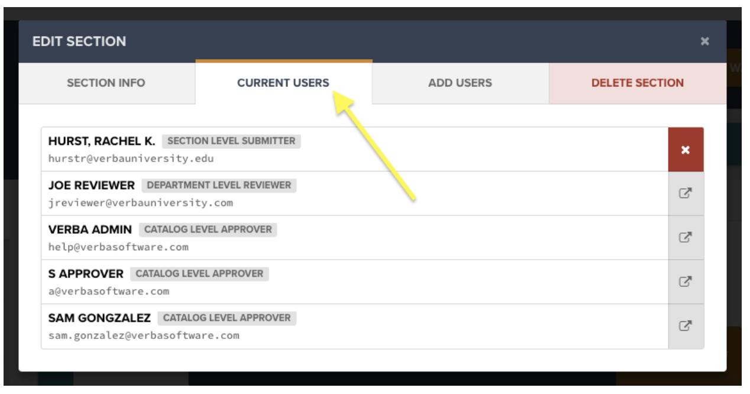
Task: Switch to the Section Info tab
Action: pyautogui.click(x=106, y=83)
